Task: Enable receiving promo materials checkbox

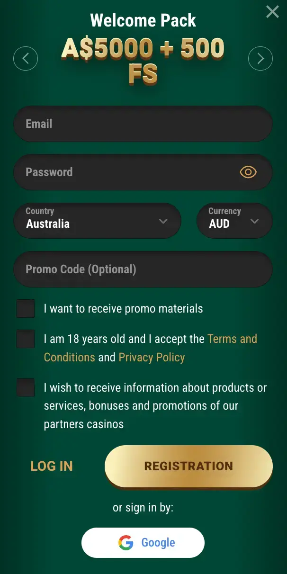Action: tap(26, 309)
